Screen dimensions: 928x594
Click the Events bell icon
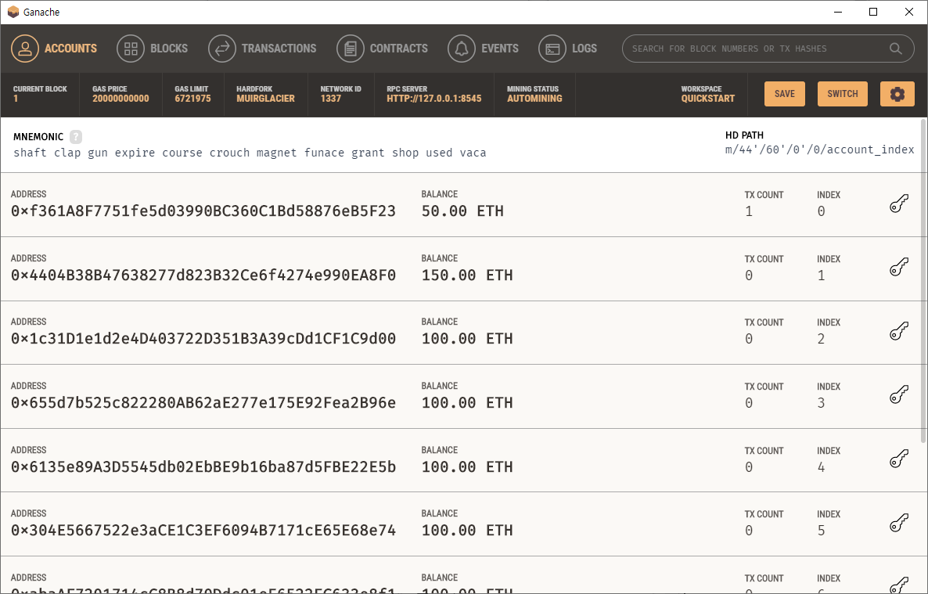pyautogui.click(x=462, y=49)
